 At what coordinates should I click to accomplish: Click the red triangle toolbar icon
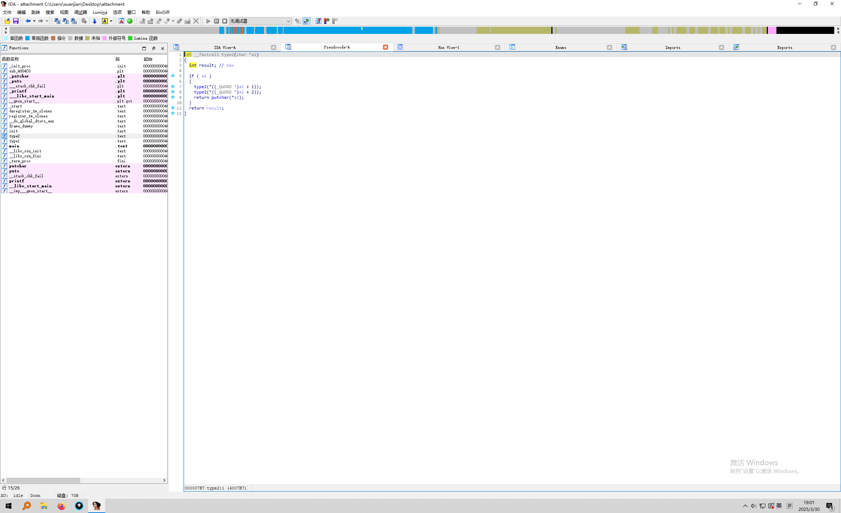coord(122,21)
